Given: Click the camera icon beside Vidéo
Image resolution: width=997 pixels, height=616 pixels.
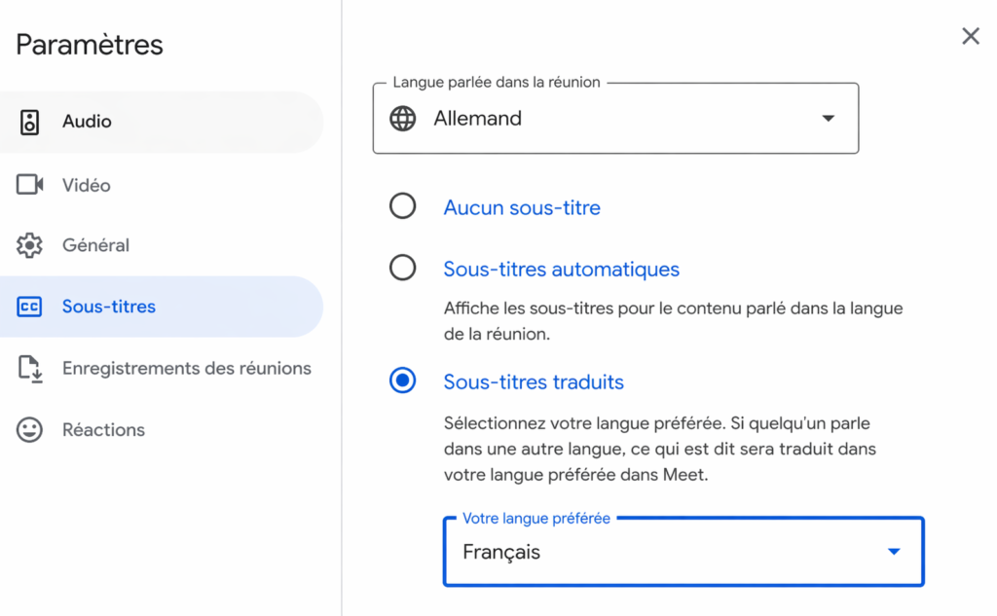Looking at the screenshot, I should point(30,185).
